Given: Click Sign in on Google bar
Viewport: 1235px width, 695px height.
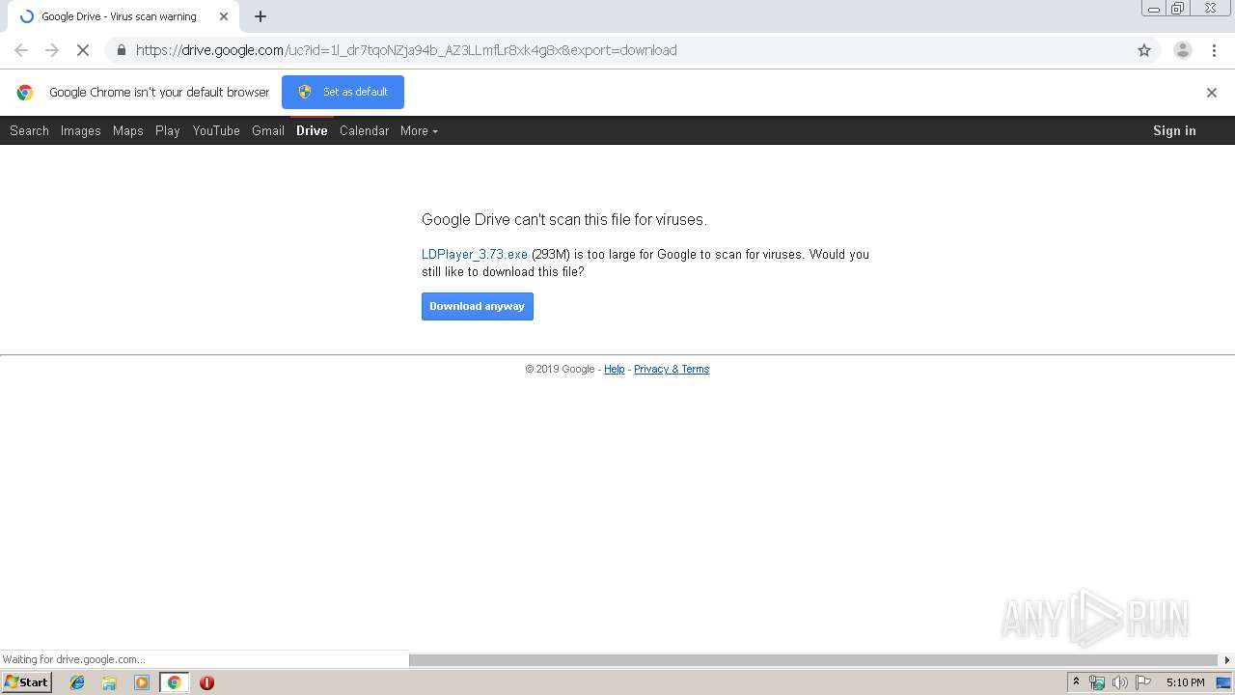Looking at the screenshot, I should click(x=1174, y=130).
